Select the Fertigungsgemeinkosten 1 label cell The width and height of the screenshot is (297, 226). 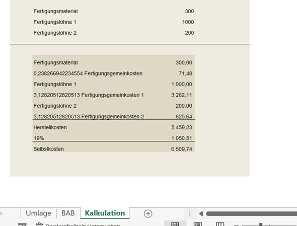89,95
